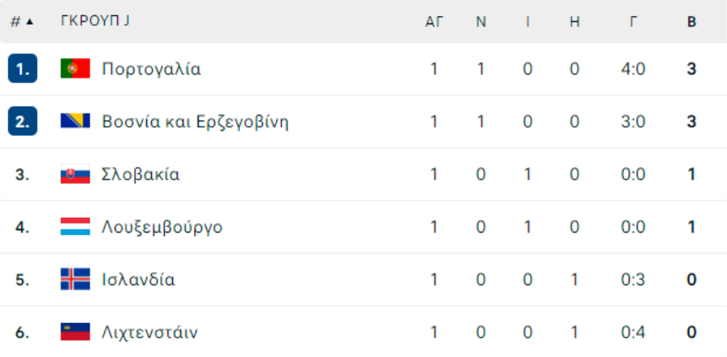Select the Ν wins column header
Viewport: 727px width, 357px height.
point(481,22)
